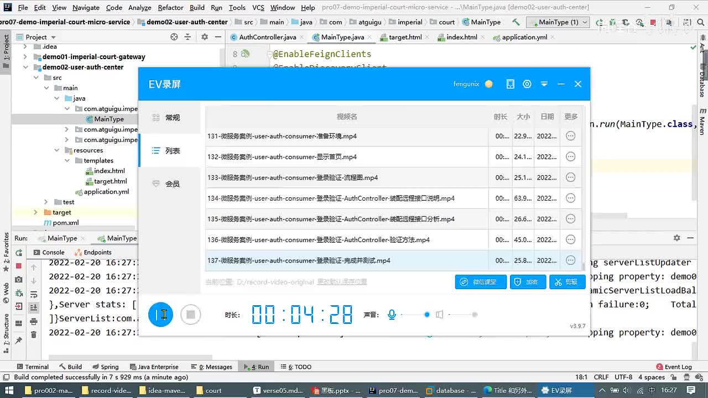The height and width of the screenshot is (398, 708).
Task: Click the 更改默认保存位置 link
Action: 342,282
